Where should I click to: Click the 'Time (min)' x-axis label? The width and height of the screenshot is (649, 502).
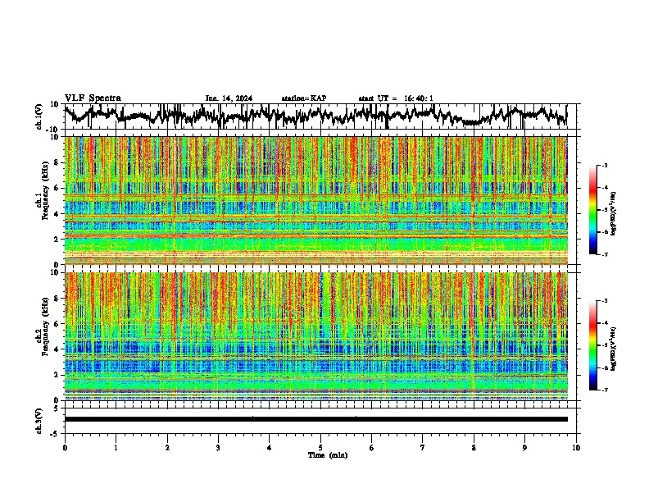click(328, 455)
